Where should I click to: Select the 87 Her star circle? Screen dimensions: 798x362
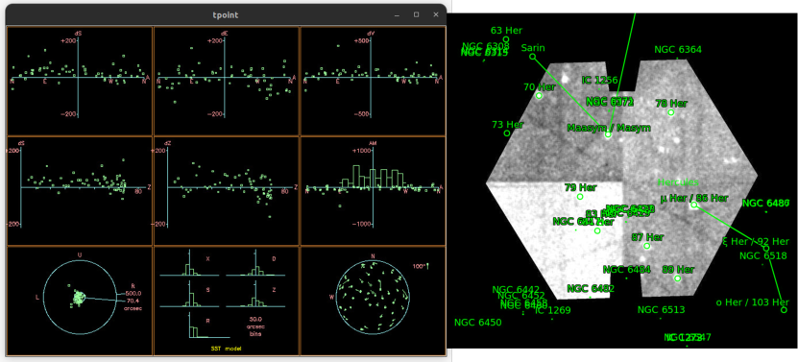[x=647, y=246]
